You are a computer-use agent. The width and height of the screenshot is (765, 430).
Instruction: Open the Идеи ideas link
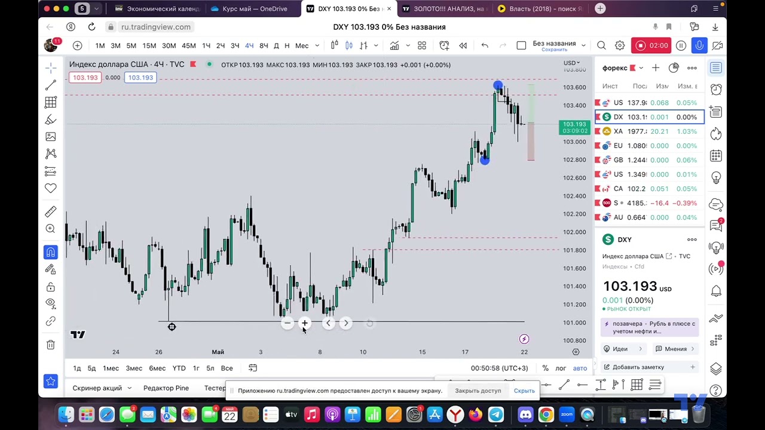point(623,349)
